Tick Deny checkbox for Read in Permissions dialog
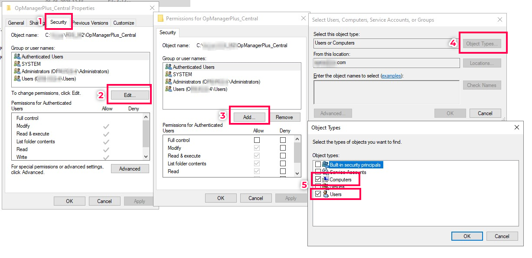 (x=283, y=171)
